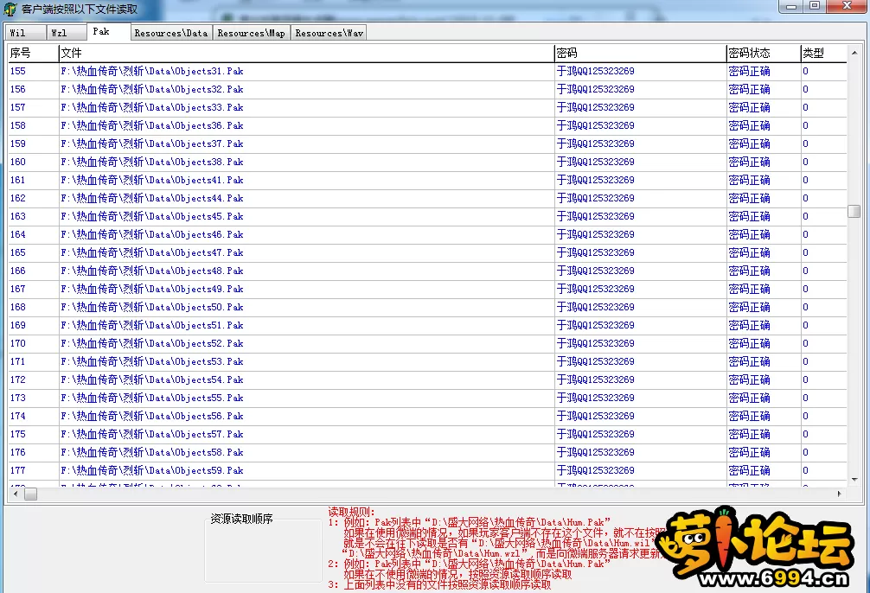Click the application icon in the title bar
The height and width of the screenshot is (593, 870).
[10, 10]
